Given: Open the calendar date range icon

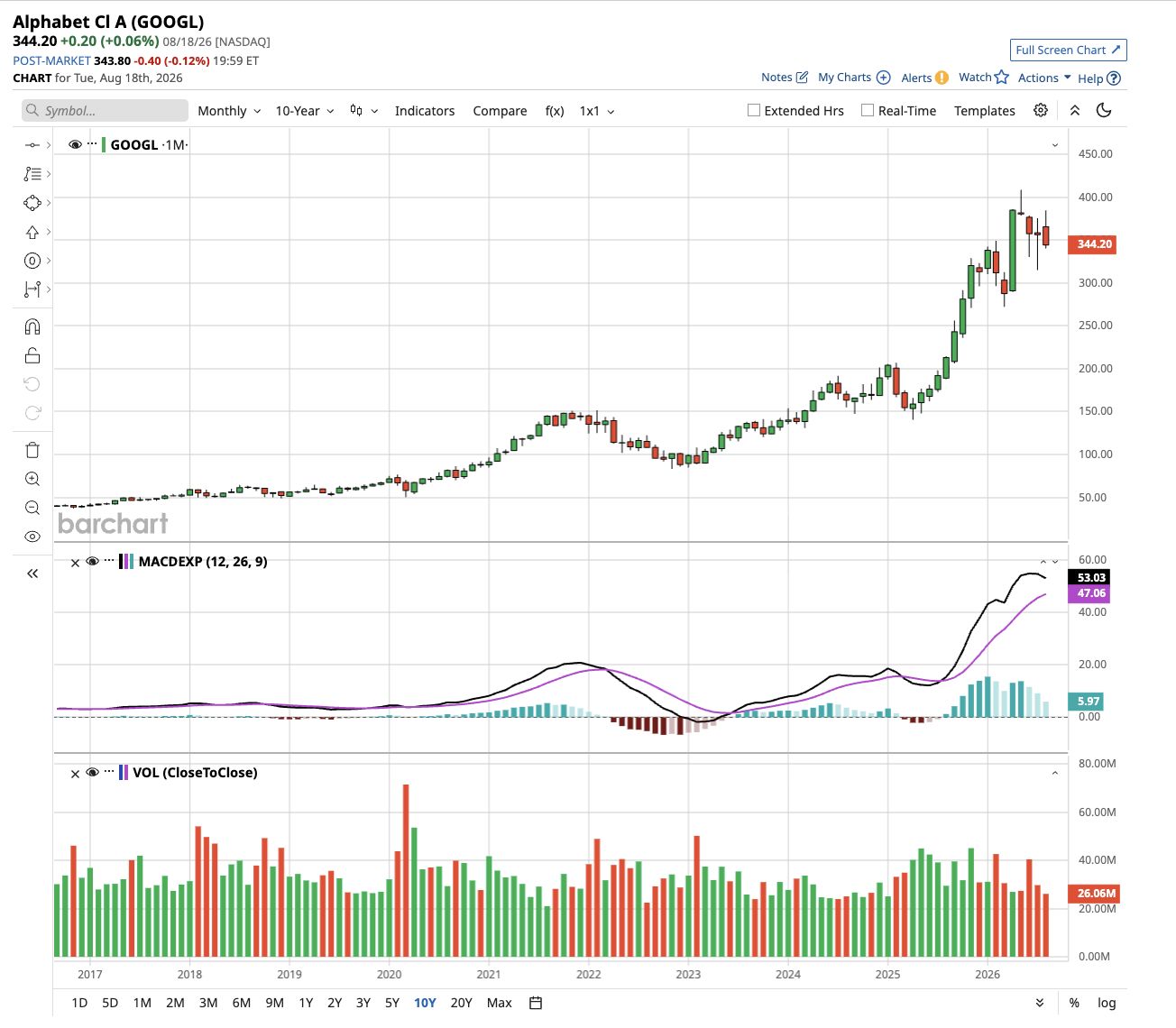Looking at the screenshot, I should pos(536,1003).
